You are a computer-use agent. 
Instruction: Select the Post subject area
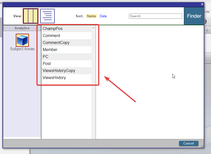[66, 63]
